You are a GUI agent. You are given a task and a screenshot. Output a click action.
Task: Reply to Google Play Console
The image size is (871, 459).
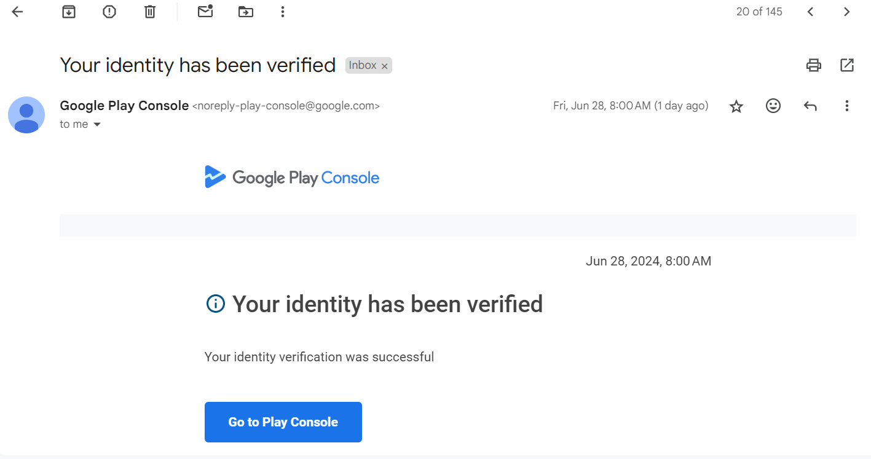810,106
